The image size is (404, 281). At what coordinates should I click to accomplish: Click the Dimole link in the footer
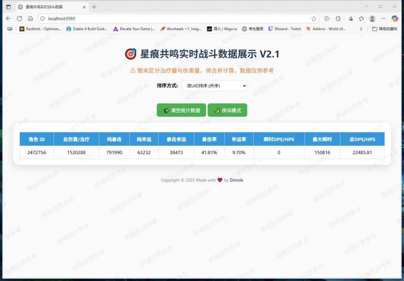pyautogui.click(x=236, y=180)
